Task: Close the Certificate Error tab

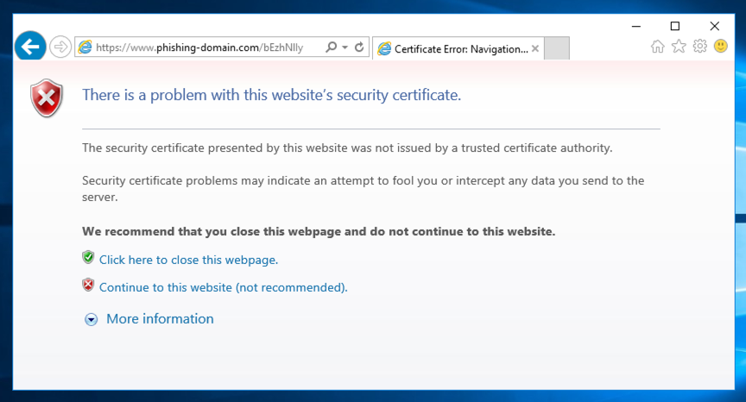Action: tap(535, 49)
